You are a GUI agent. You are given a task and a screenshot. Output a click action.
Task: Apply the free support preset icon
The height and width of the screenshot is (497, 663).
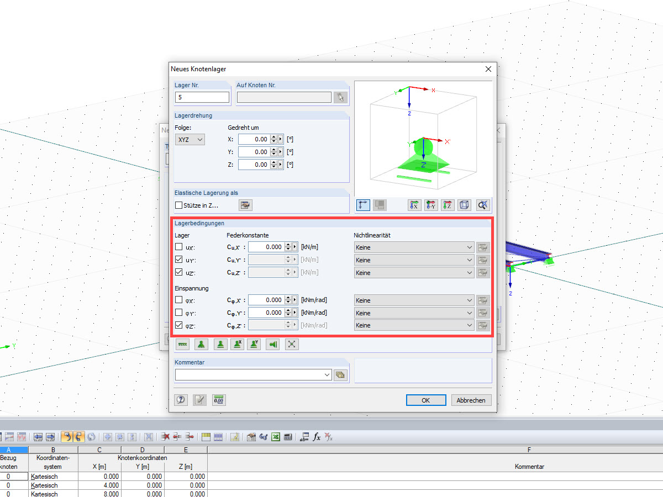pos(292,344)
